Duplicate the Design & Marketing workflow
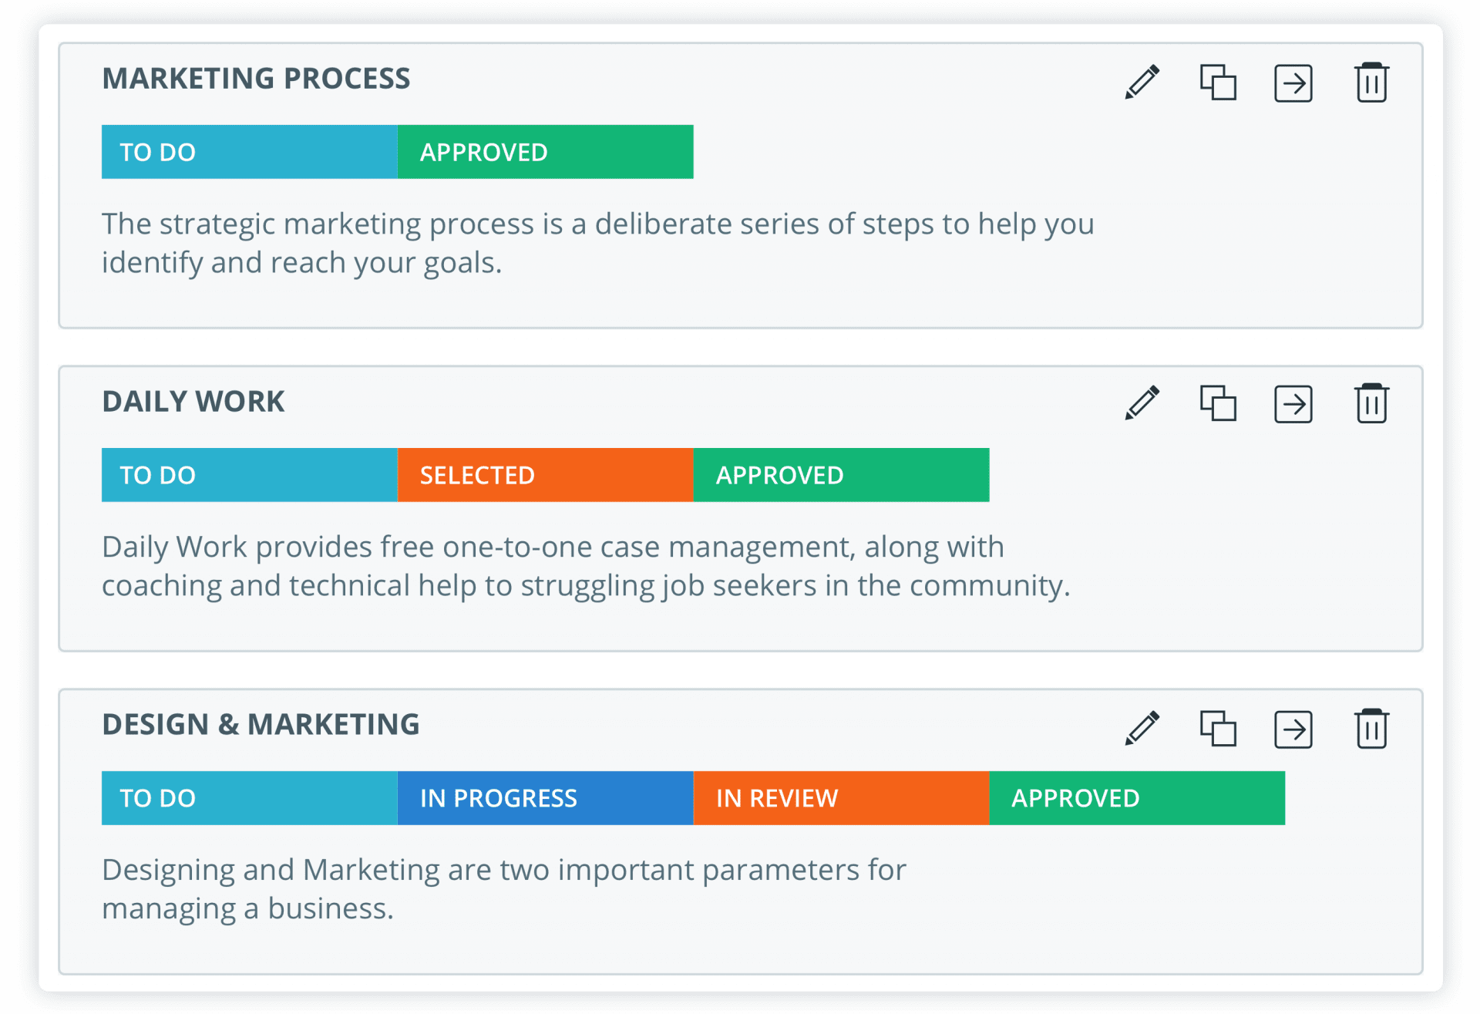This screenshot has width=1480, height=1014. pyautogui.click(x=1218, y=728)
